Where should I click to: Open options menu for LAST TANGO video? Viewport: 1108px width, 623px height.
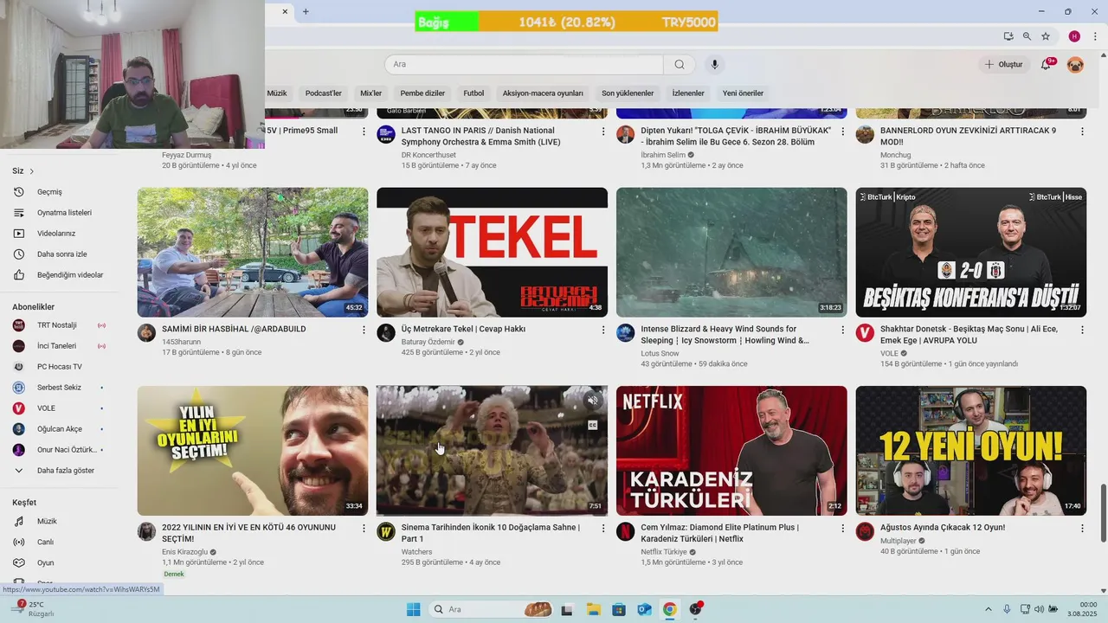pos(603,132)
